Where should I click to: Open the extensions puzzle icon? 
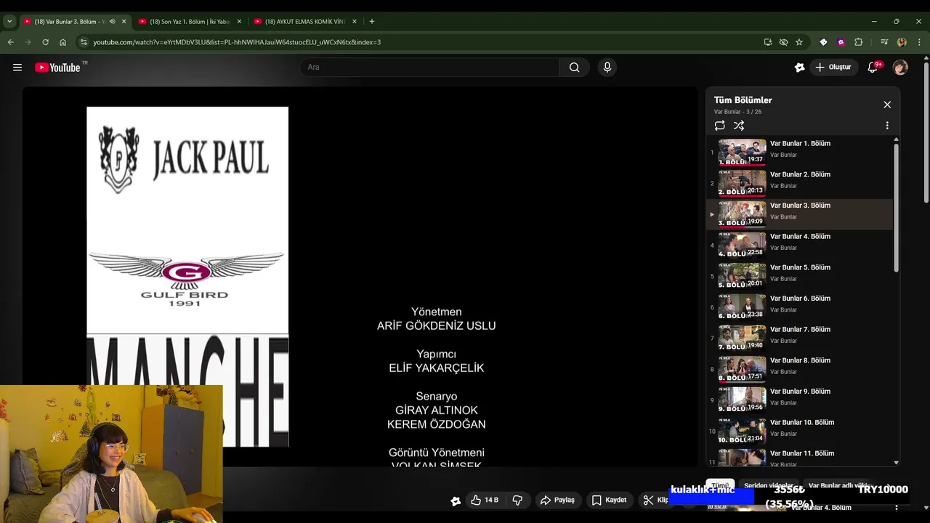858,42
